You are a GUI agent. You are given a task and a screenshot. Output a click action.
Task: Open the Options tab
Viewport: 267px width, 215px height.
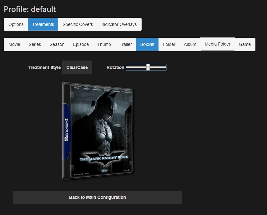[x=16, y=24]
